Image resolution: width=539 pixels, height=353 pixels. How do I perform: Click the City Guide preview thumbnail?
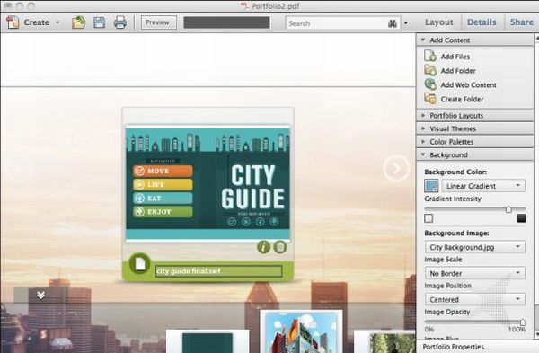click(x=208, y=183)
